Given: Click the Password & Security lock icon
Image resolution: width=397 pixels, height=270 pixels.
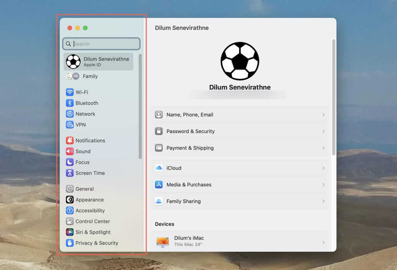Looking at the screenshot, I should coord(159,131).
